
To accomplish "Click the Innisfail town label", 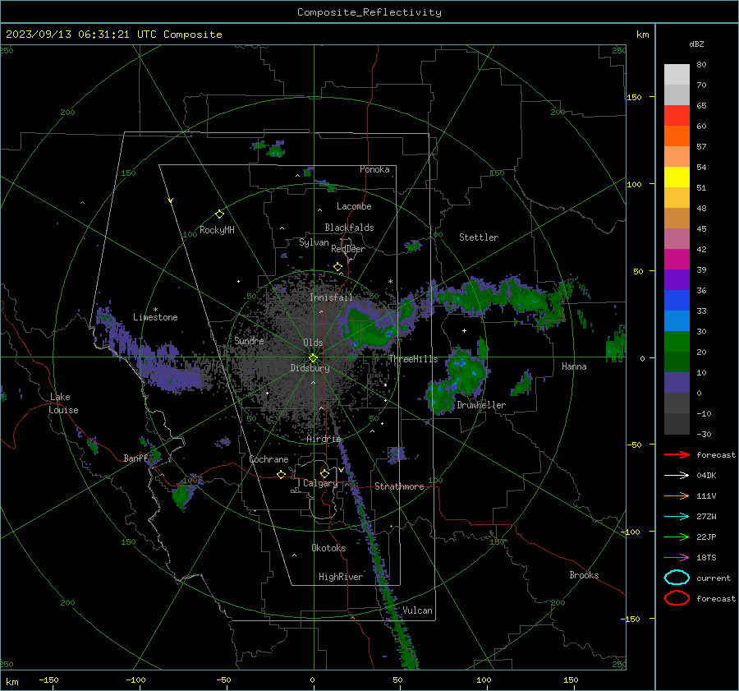I will pyautogui.click(x=331, y=297).
